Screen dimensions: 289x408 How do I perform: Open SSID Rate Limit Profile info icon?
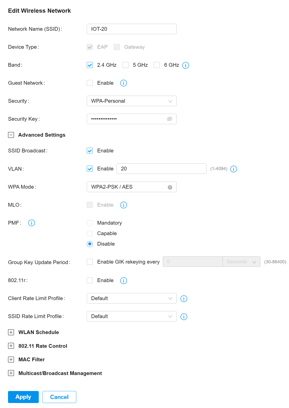pos(184,317)
